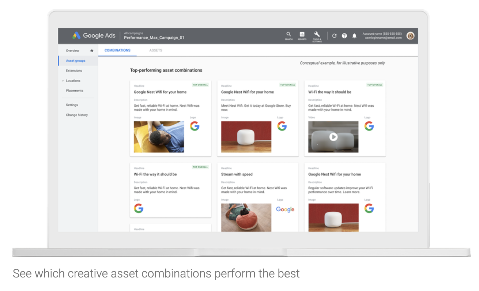Open Overview in the sidebar
Screen dimensions: 479x291
point(72,51)
